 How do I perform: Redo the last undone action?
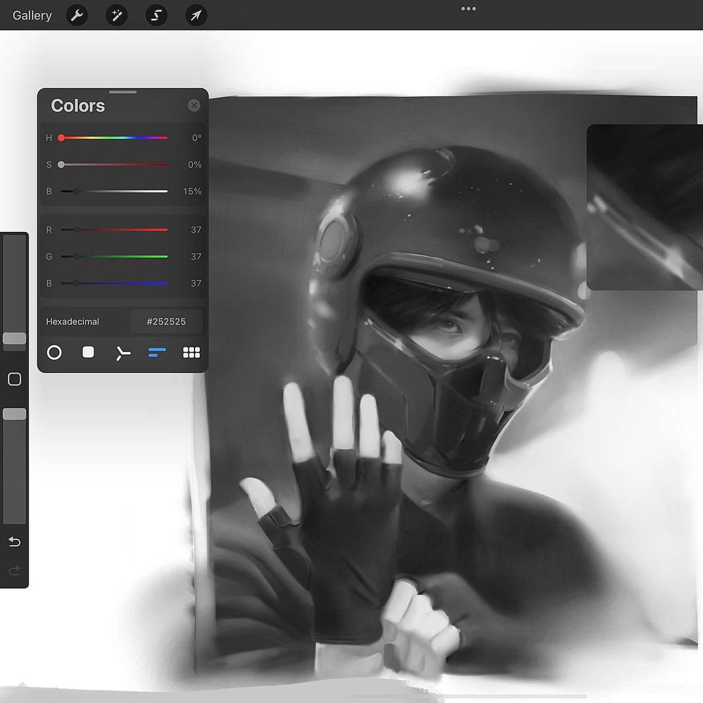pyautogui.click(x=15, y=570)
